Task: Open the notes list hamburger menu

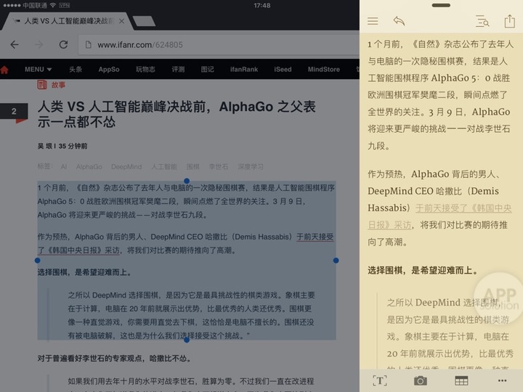Action: click(373, 22)
